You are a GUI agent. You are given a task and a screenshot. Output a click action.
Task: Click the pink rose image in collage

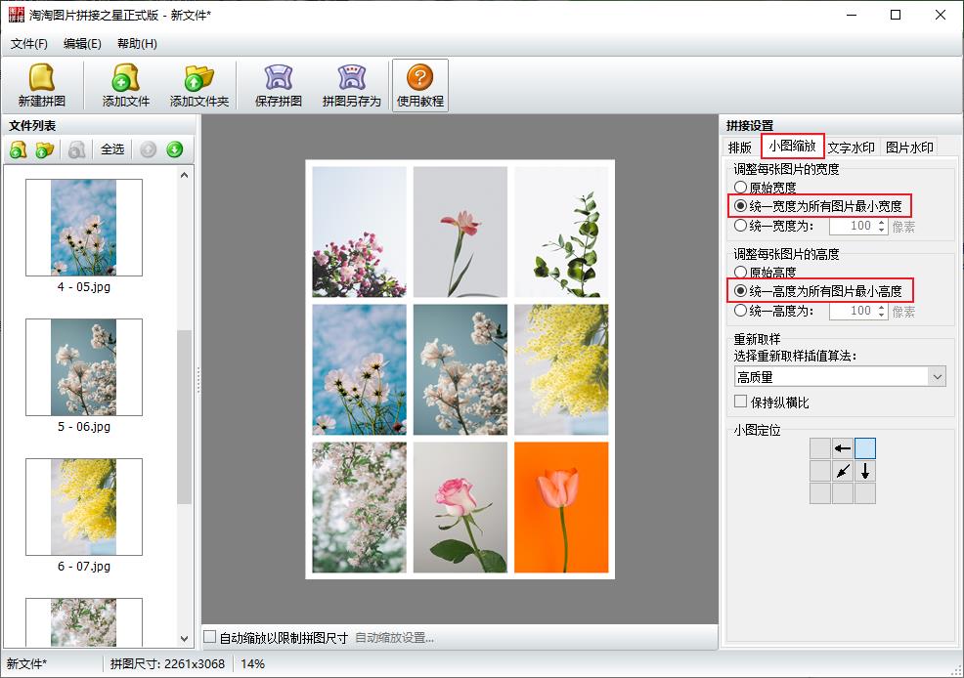[460, 507]
